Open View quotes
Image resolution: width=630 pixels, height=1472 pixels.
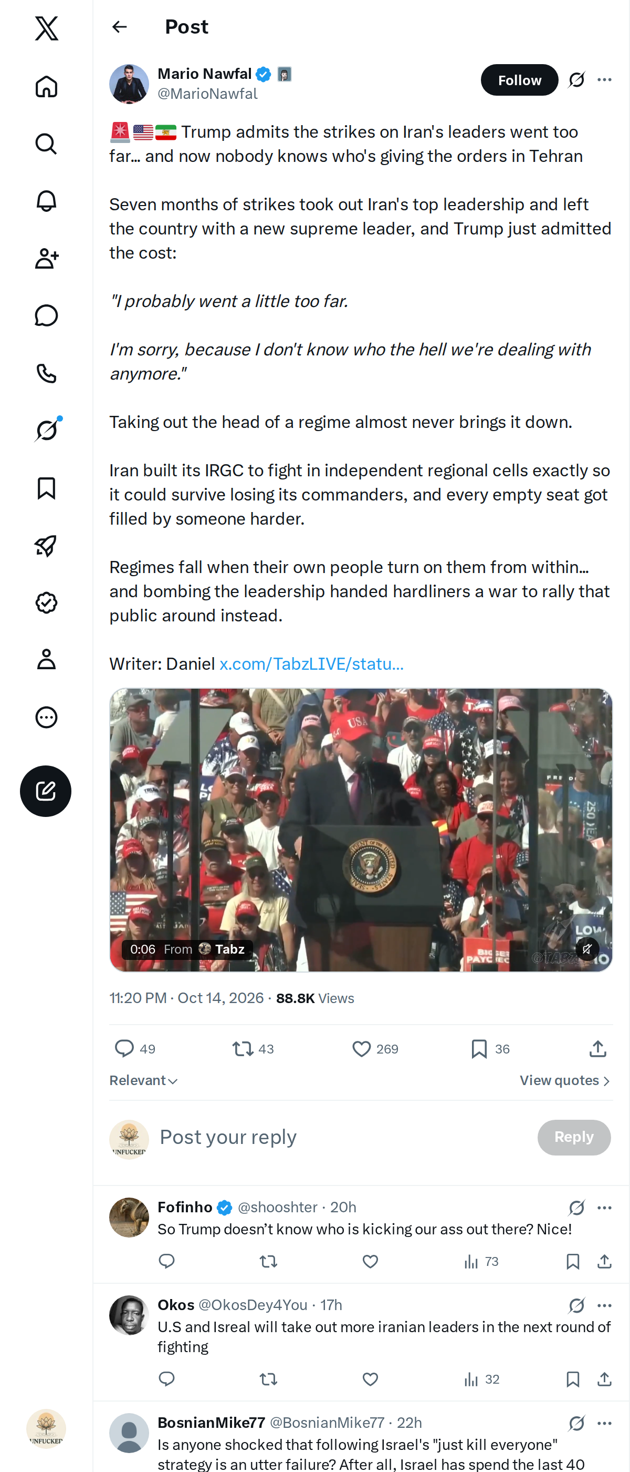565,1080
